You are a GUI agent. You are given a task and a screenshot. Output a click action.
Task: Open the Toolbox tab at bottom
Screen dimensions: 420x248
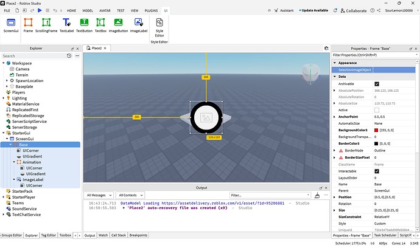[65, 235]
